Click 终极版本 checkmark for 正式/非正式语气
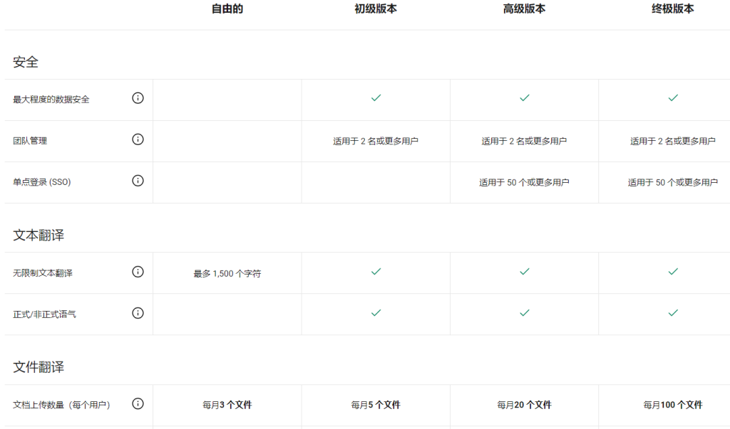The height and width of the screenshot is (429, 730). [x=673, y=313]
